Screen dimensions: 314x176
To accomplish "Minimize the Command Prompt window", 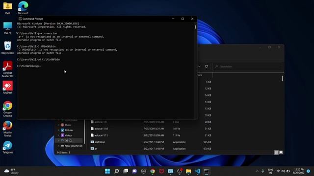I will point(173,19).
